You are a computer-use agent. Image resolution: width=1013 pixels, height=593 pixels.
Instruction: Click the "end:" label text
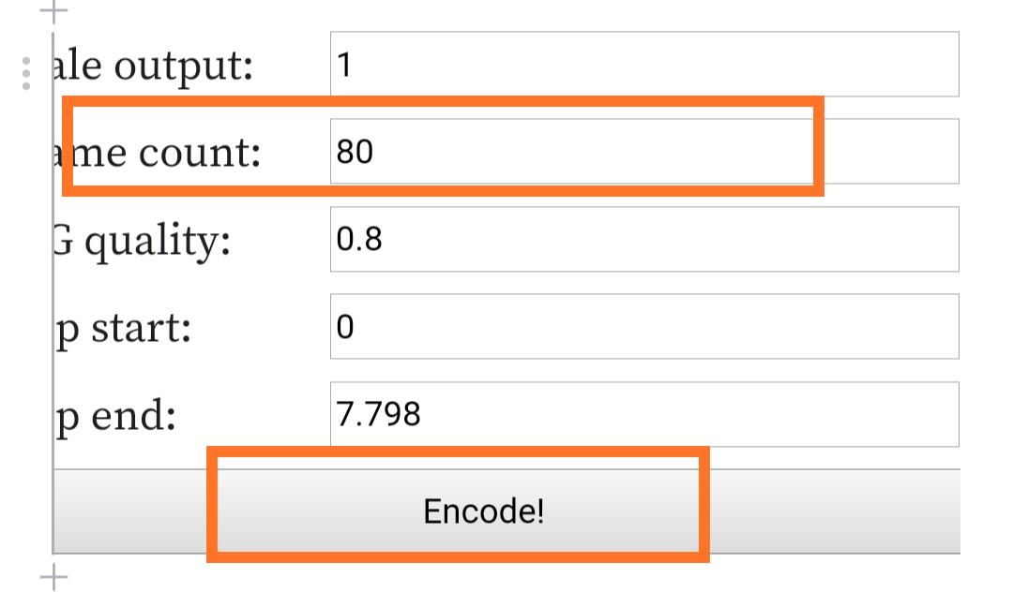pyautogui.click(x=133, y=416)
